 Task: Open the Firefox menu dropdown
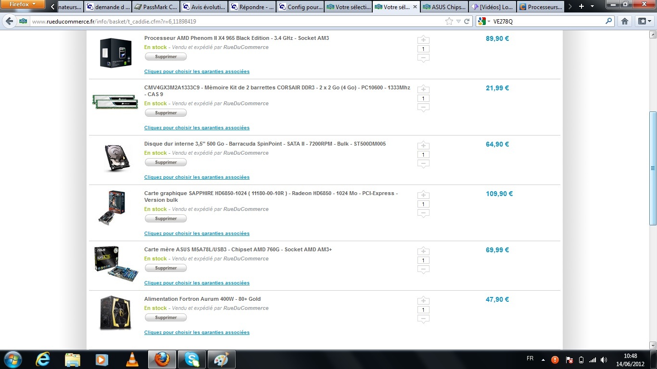(23, 5)
